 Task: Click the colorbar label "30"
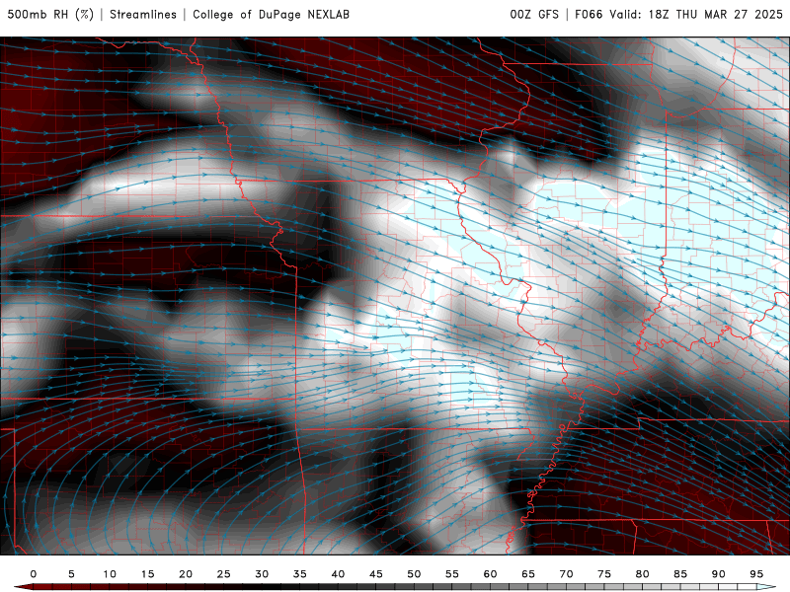pos(262,574)
